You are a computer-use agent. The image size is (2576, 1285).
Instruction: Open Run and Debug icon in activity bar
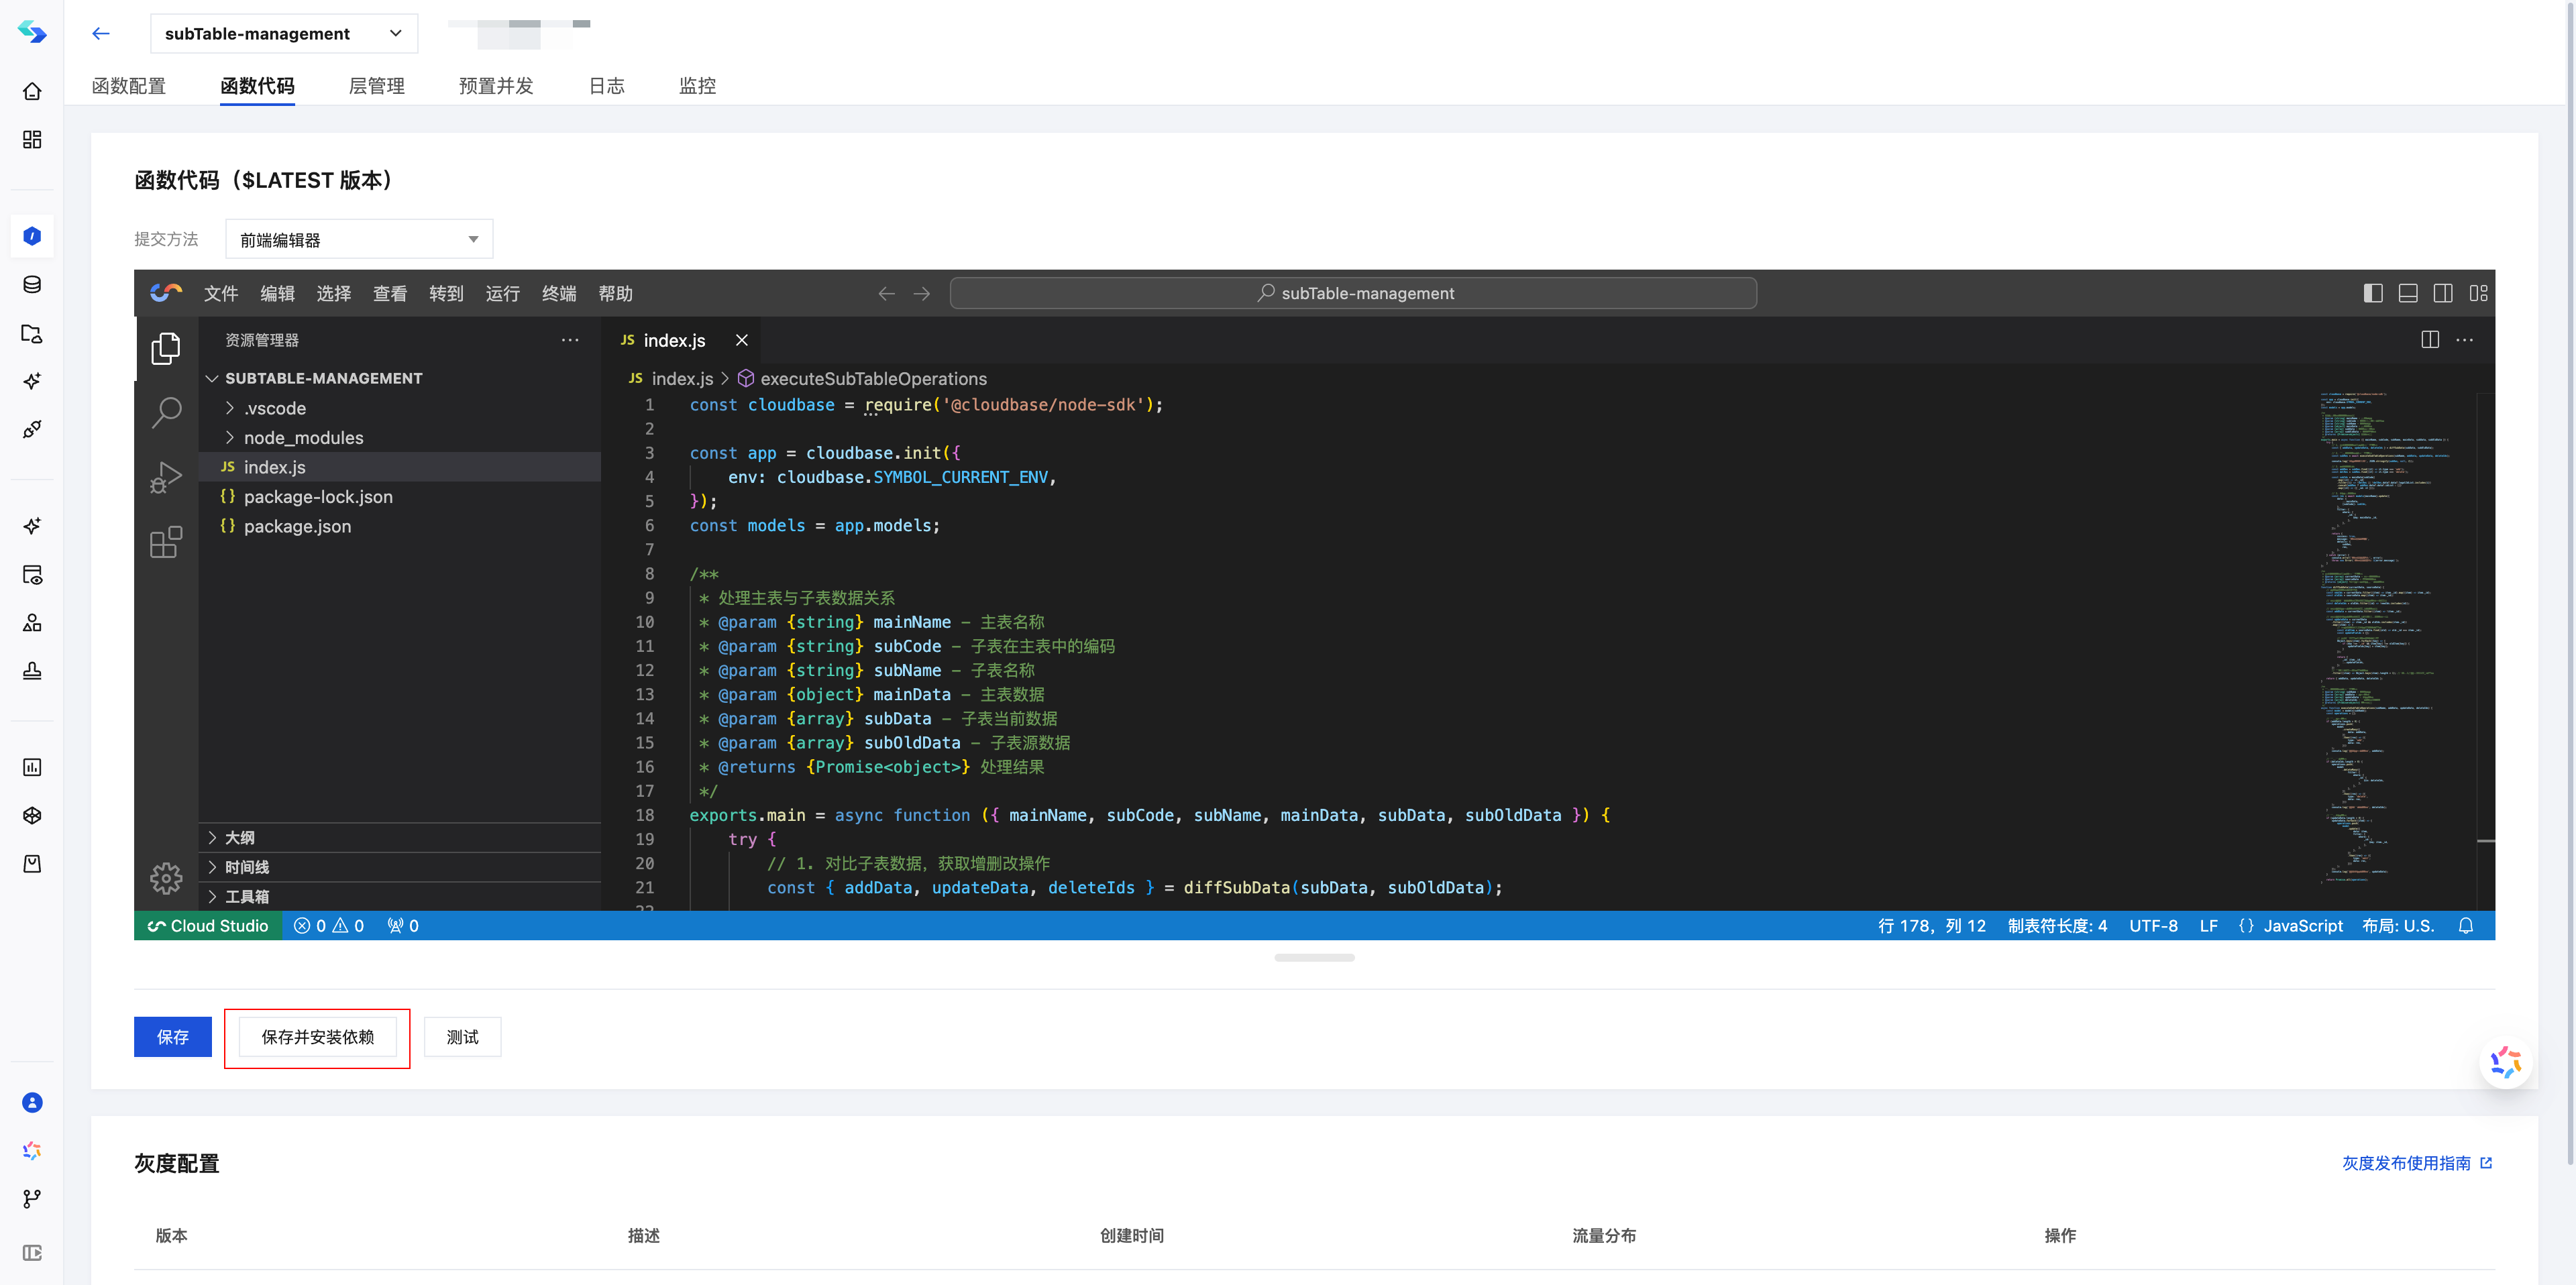(x=166, y=477)
